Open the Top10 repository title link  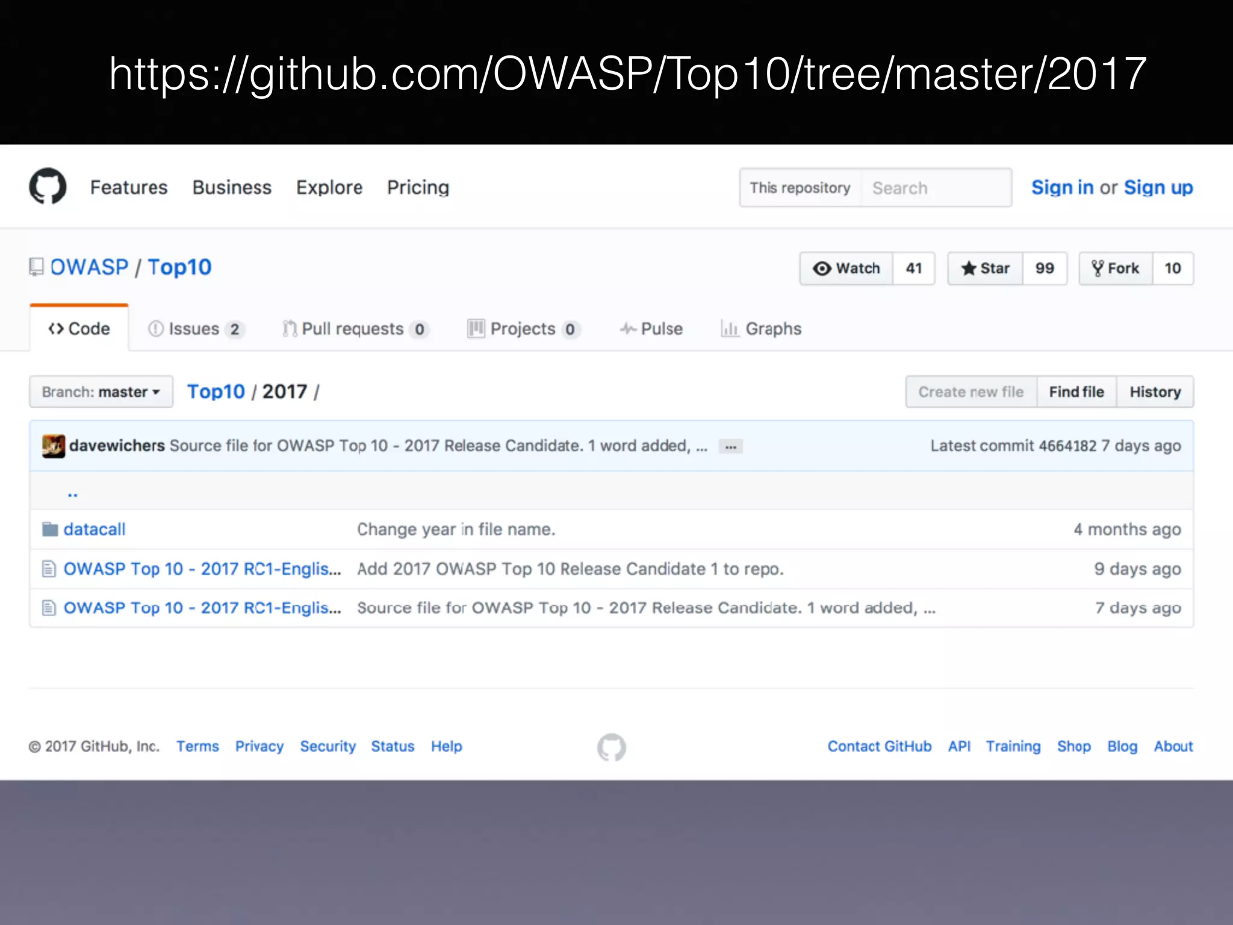[179, 267]
